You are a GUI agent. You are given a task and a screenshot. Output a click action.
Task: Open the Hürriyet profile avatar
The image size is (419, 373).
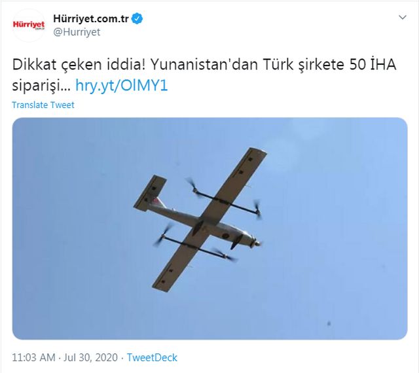pyautogui.click(x=29, y=26)
